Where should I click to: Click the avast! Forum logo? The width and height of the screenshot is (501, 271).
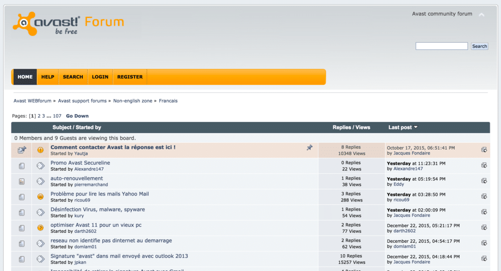pos(68,24)
